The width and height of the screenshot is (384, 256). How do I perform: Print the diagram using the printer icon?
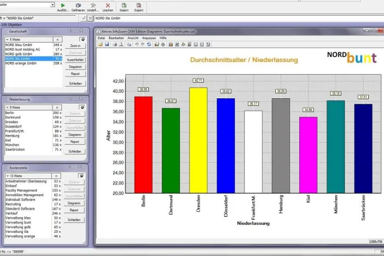(114, 44)
